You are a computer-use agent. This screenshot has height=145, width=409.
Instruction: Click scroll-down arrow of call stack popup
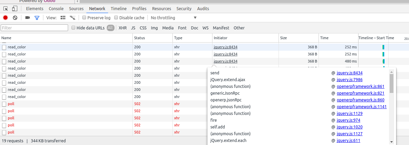391,142
